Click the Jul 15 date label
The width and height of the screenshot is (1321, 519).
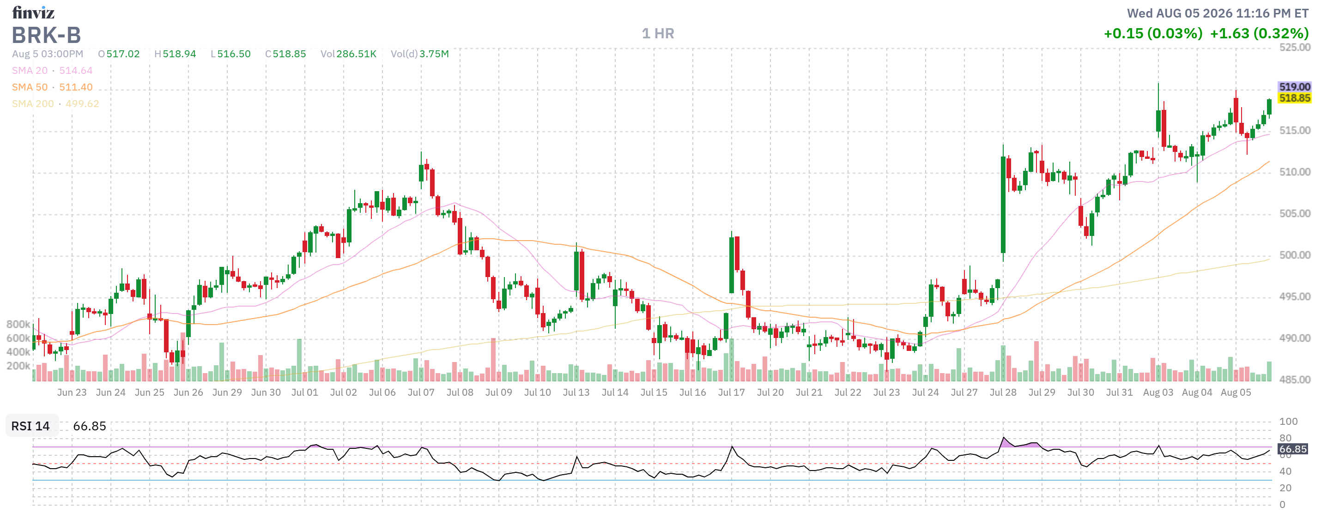coord(654,393)
